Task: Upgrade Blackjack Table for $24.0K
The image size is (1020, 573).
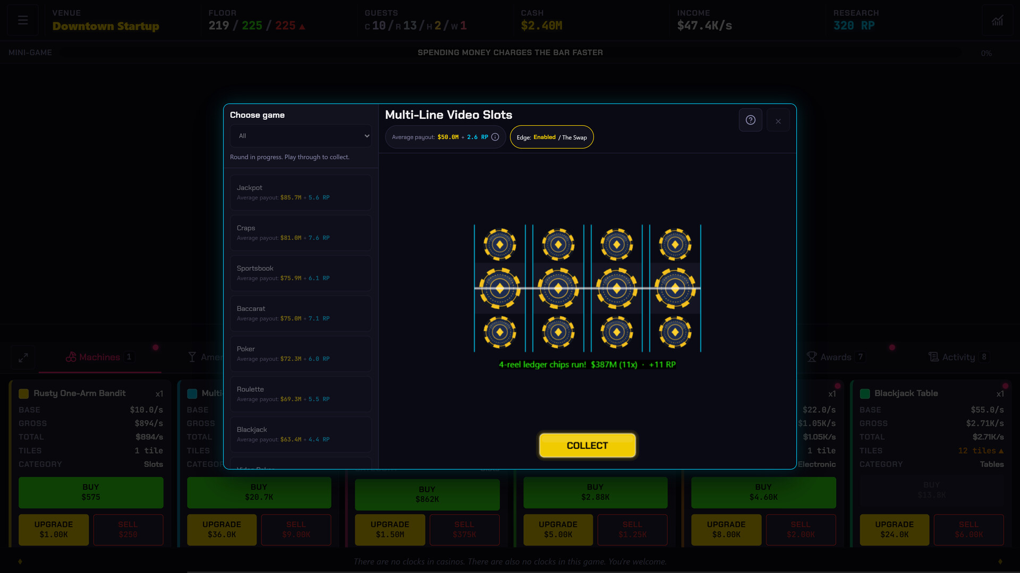Action: [895, 529]
